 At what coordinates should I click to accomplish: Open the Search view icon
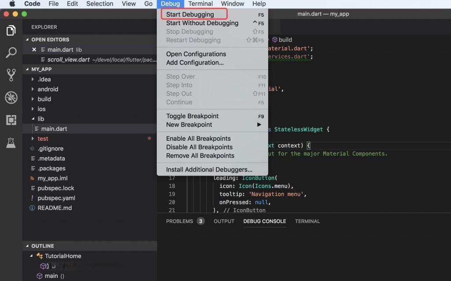click(11, 52)
